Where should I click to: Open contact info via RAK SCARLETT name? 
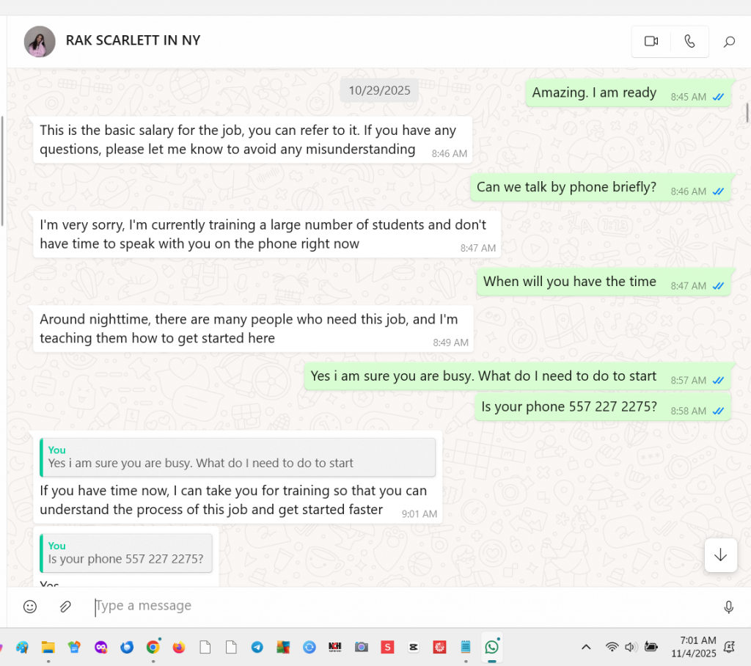point(133,40)
